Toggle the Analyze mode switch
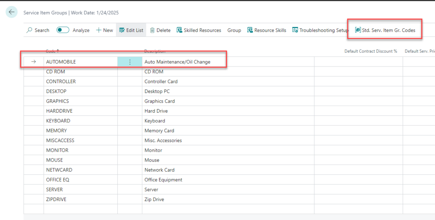 coord(63,30)
